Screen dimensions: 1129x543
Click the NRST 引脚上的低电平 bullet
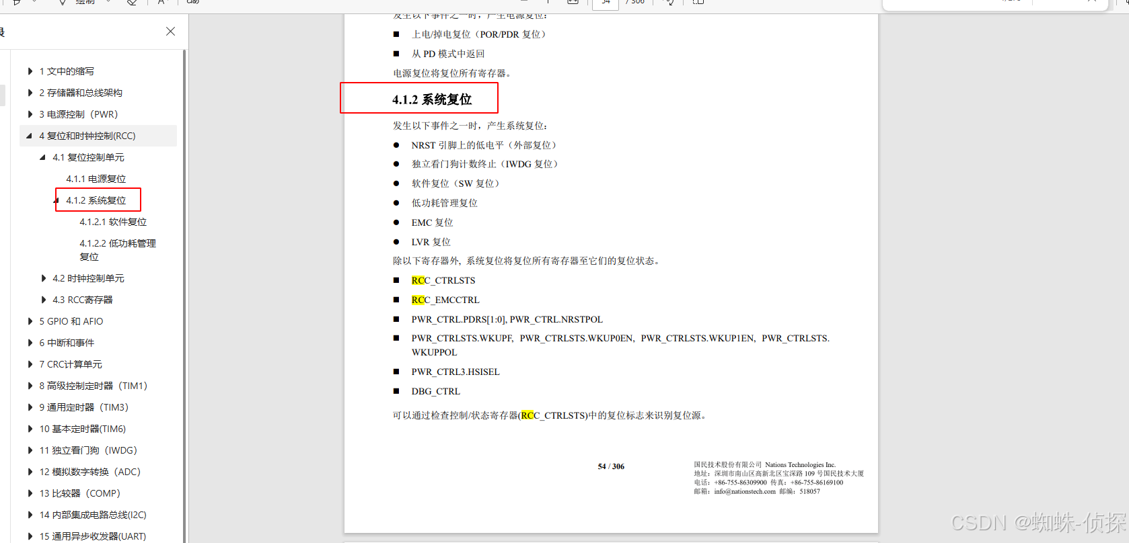point(484,145)
